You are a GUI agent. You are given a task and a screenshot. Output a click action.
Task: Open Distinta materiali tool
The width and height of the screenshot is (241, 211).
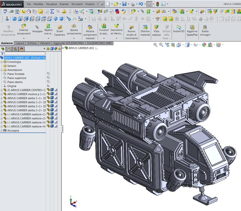click(x=145, y=30)
